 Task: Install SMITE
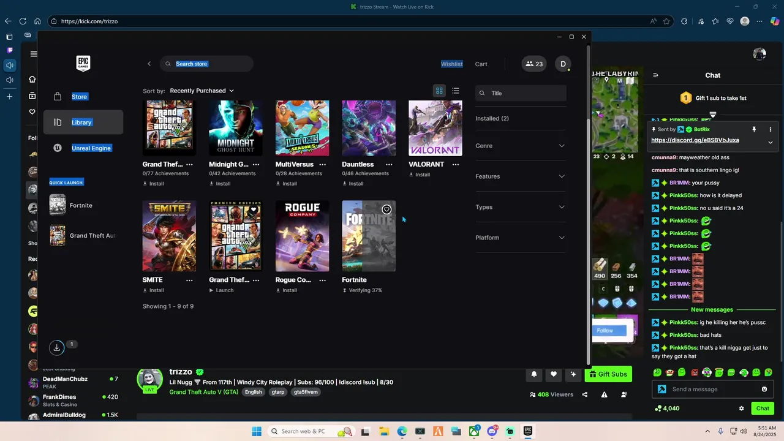153,290
